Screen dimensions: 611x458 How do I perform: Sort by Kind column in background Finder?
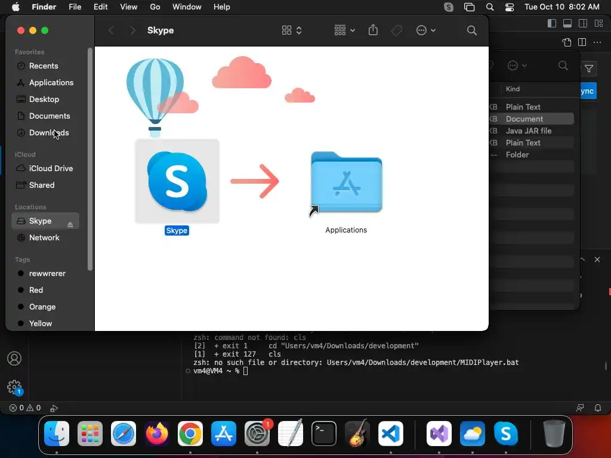tap(513, 89)
